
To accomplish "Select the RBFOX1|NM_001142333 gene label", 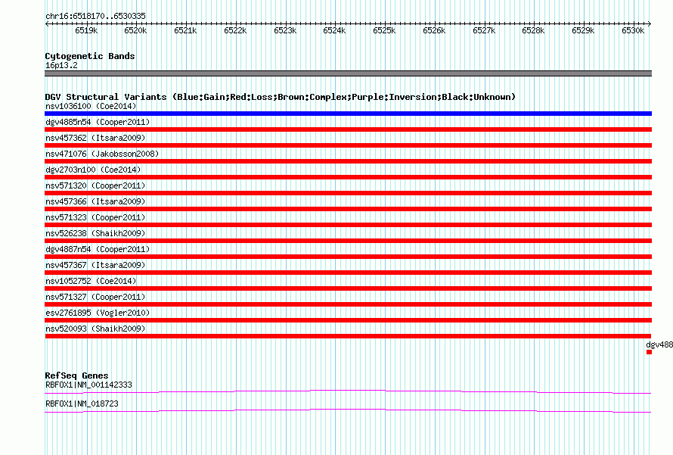I will tap(88, 385).
